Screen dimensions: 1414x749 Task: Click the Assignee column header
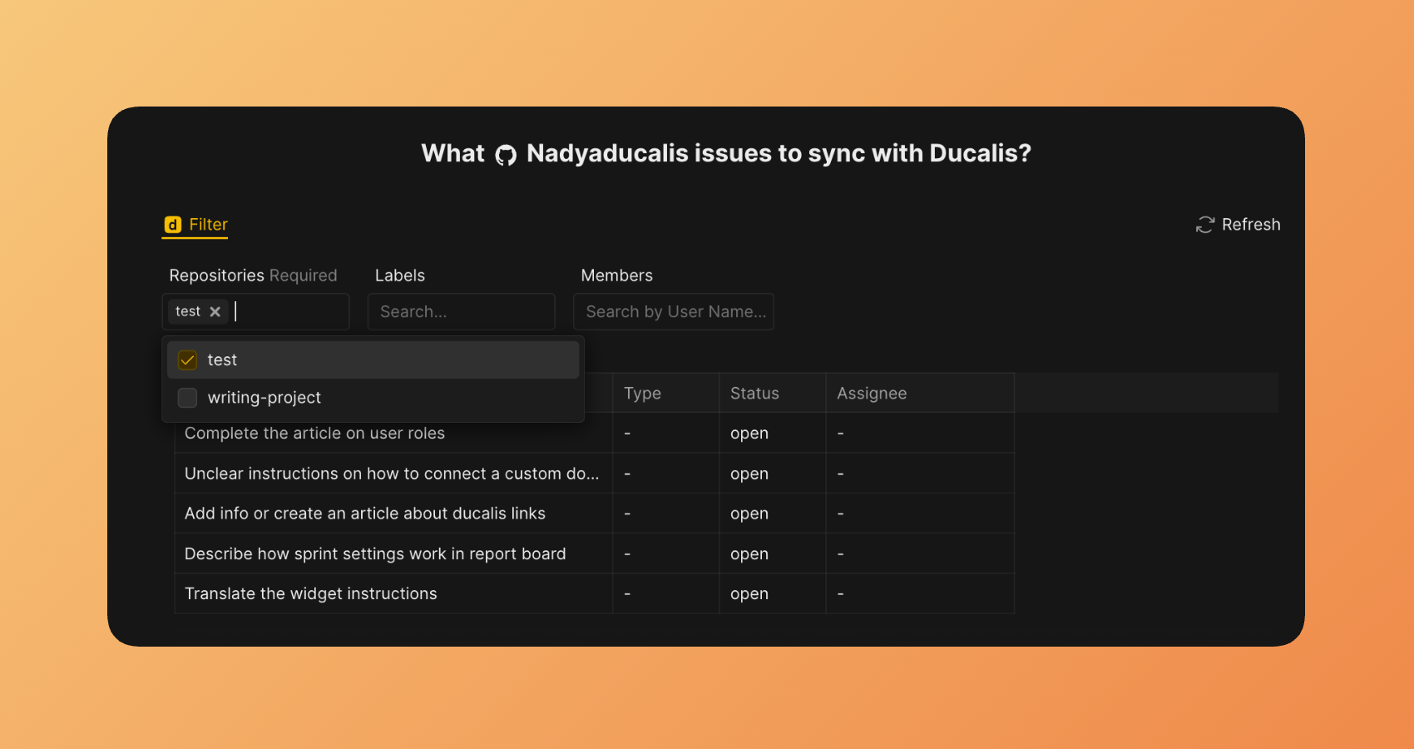tap(872, 394)
